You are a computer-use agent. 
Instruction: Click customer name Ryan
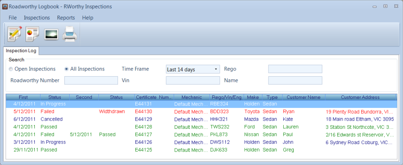tap(289, 111)
